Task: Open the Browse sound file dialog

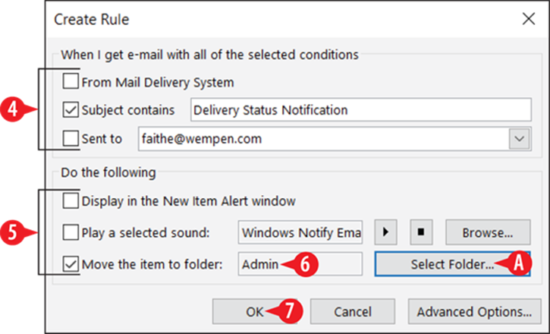Action: (x=488, y=232)
